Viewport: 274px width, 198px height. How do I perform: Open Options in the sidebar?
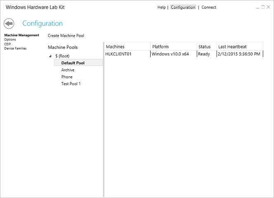coord(10,40)
